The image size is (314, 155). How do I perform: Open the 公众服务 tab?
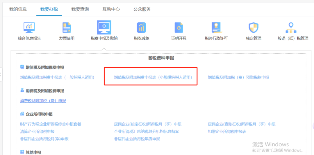(x=142, y=9)
